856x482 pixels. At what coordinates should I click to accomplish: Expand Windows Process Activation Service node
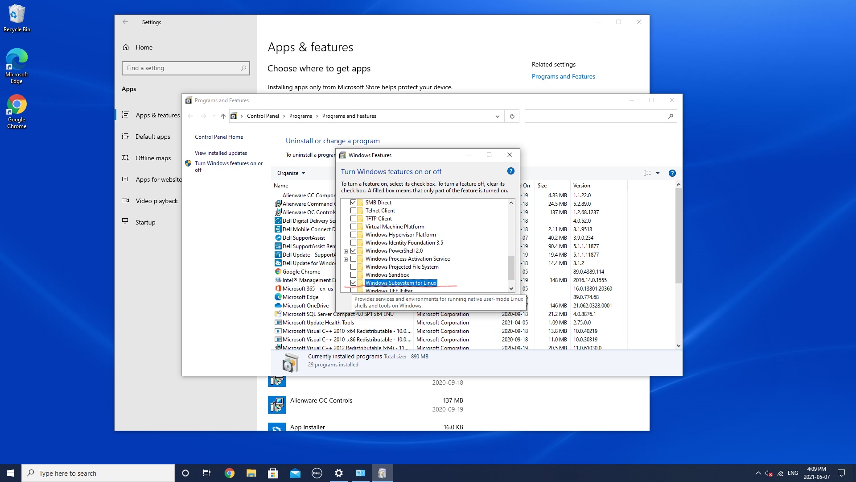point(346,259)
